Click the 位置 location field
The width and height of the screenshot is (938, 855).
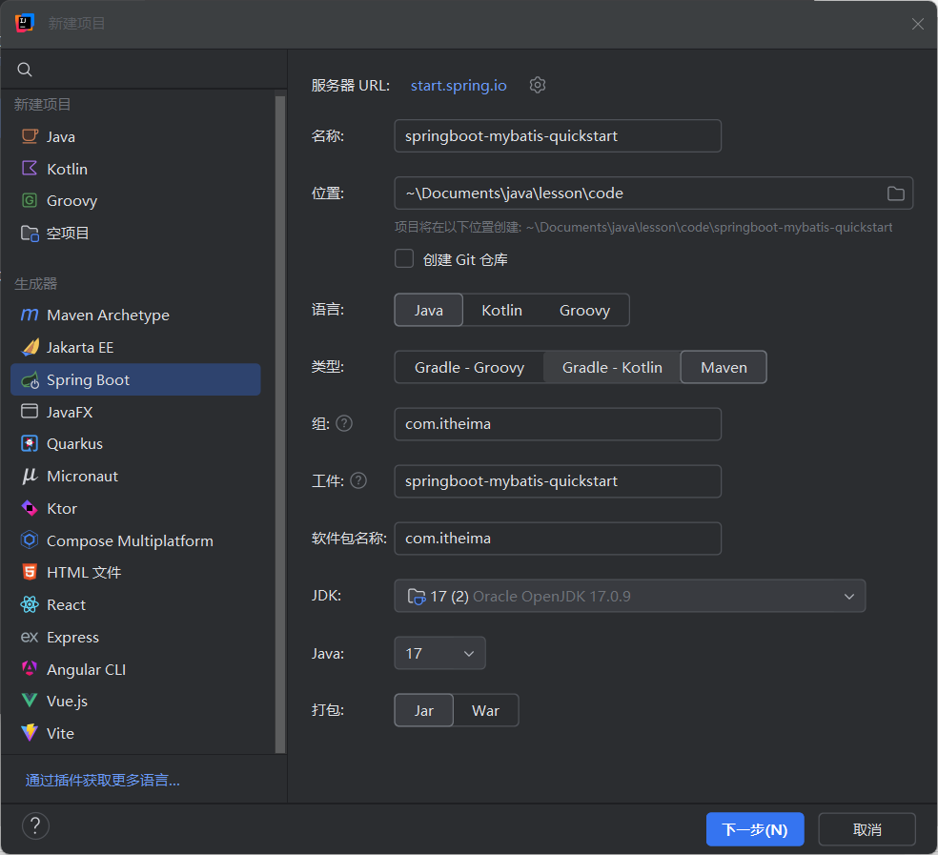pos(653,193)
